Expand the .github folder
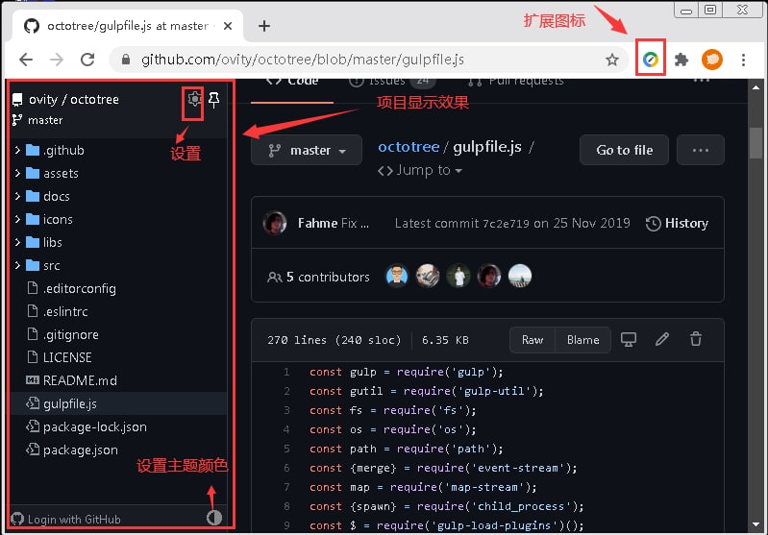The height and width of the screenshot is (535, 768). (x=17, y=150)
